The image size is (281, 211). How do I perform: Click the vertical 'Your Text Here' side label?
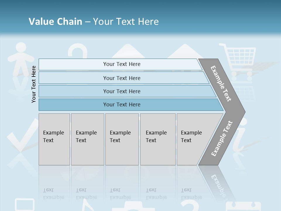[34, 84]
